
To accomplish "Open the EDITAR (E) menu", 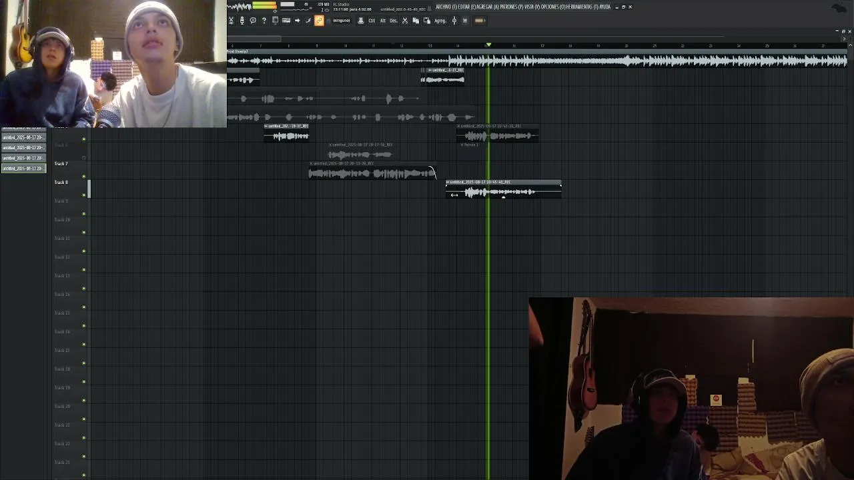I will pos(467,7).
